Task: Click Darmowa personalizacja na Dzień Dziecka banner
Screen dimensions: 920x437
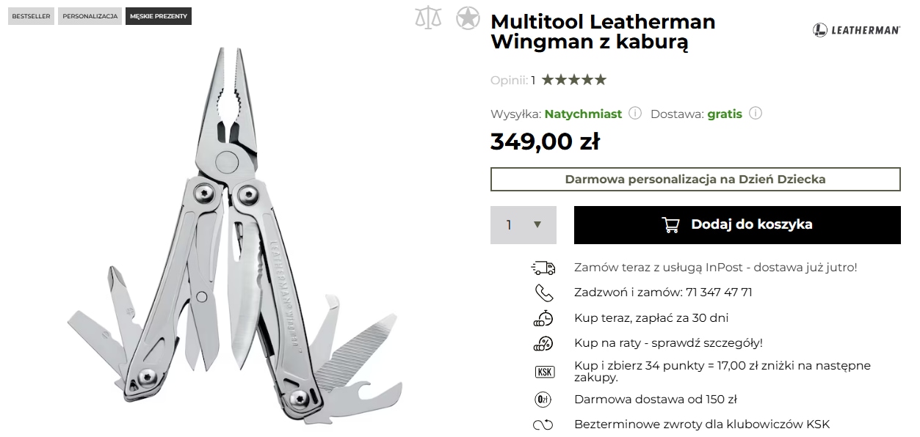Action: [695, 179]
